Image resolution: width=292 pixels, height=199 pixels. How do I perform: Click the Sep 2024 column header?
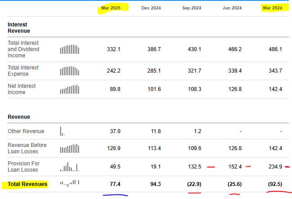pyautogui.click(x=192, y=8)
